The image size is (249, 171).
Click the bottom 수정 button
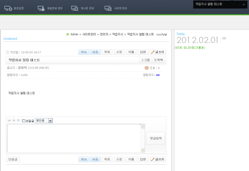(x=119, y=159)
